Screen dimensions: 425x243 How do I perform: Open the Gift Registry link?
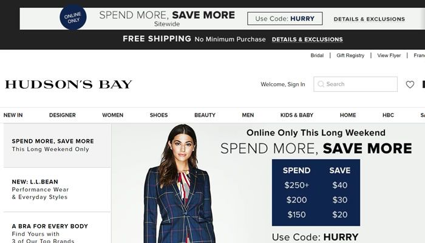[x=350, y=55]
